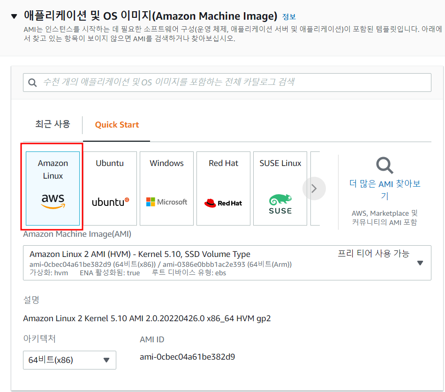
Task: Pick the Microsoft Windows logo tile
Action: click(166, 188)
